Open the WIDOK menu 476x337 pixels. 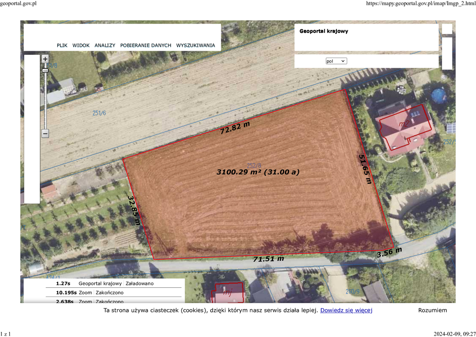pos(81,46)
